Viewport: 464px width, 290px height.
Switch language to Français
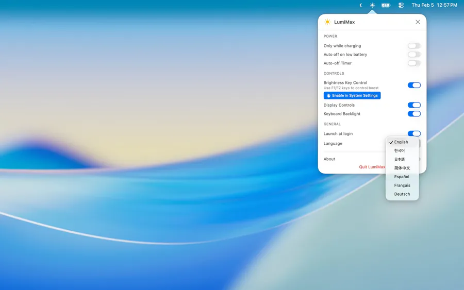coord(403,185)
